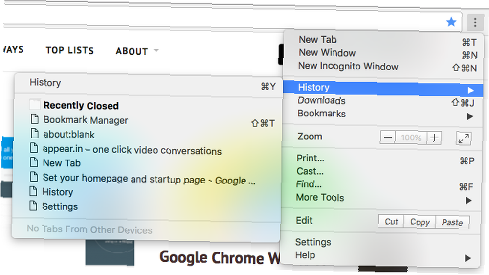Click the page icon beside Settings entry
Image resolution: width=489 pixels, height=275 pixels.
click(x=33, y=206)
